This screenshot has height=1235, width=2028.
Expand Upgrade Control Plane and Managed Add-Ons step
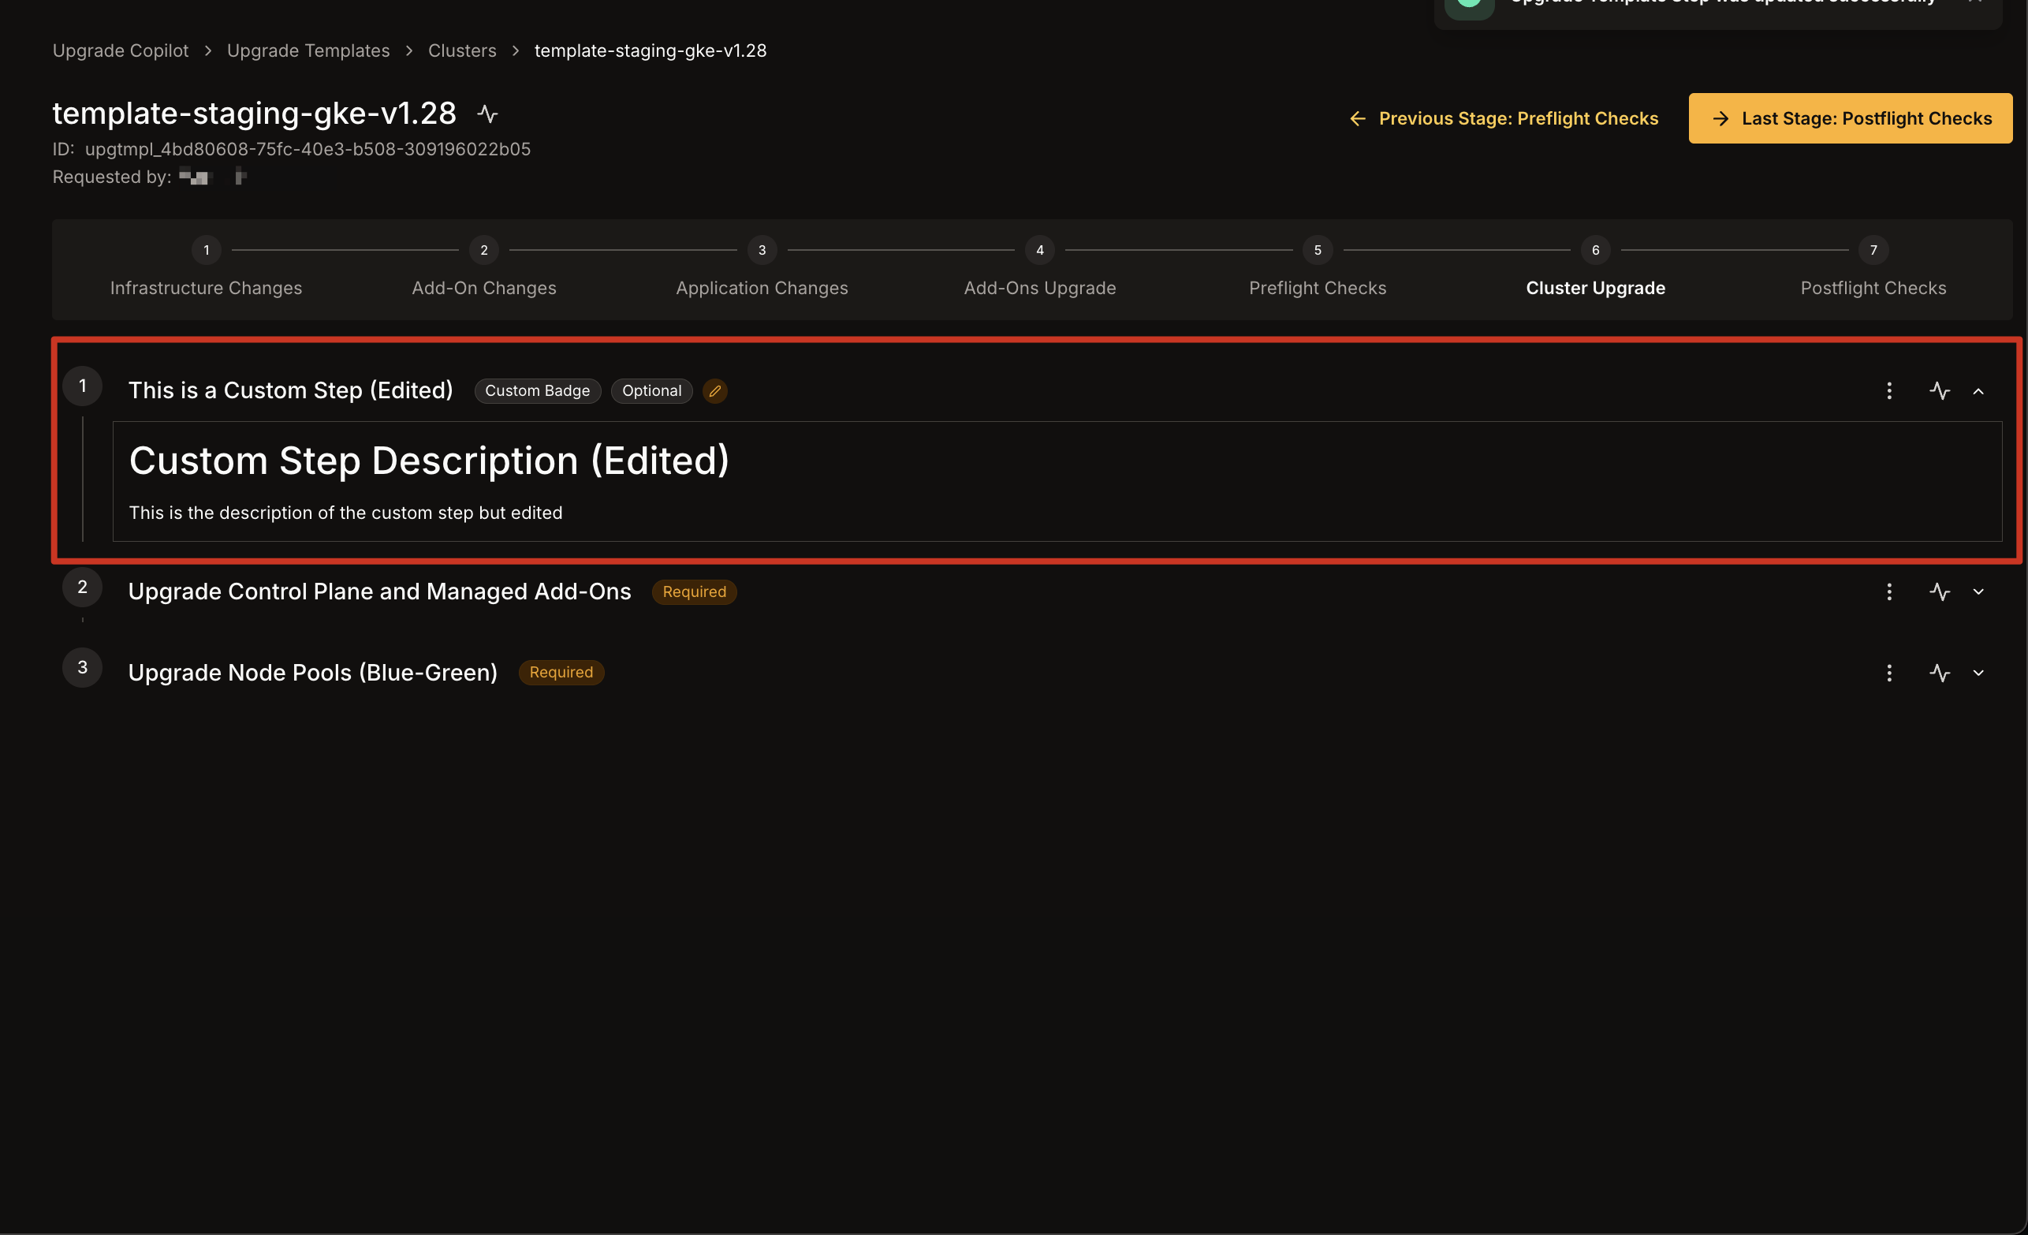pos(1978,592)
